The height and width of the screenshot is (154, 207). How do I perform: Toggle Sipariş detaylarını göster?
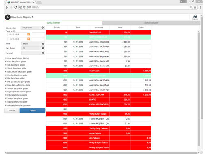click(6, 102)
